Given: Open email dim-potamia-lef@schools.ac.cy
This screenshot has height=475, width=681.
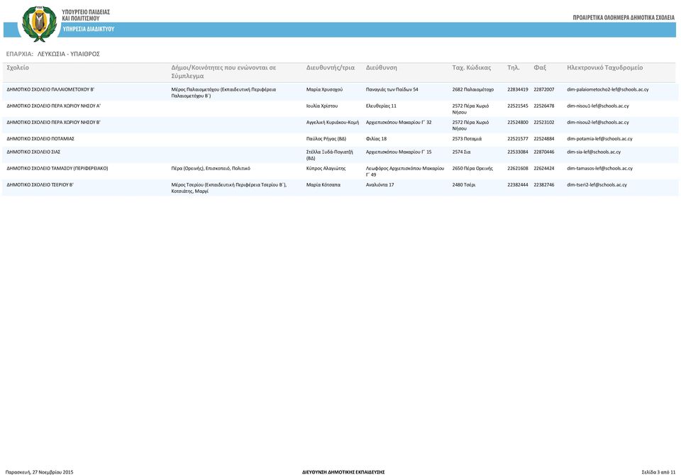Looking at the screenshot, I should [x=599, y=139].
